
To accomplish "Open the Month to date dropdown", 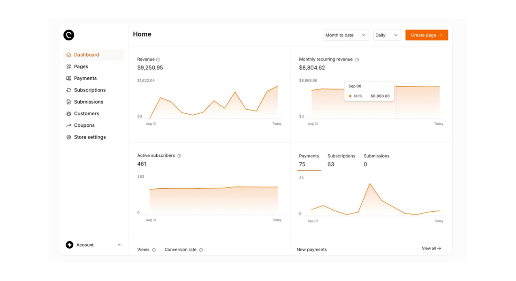I will click(346, 35).
